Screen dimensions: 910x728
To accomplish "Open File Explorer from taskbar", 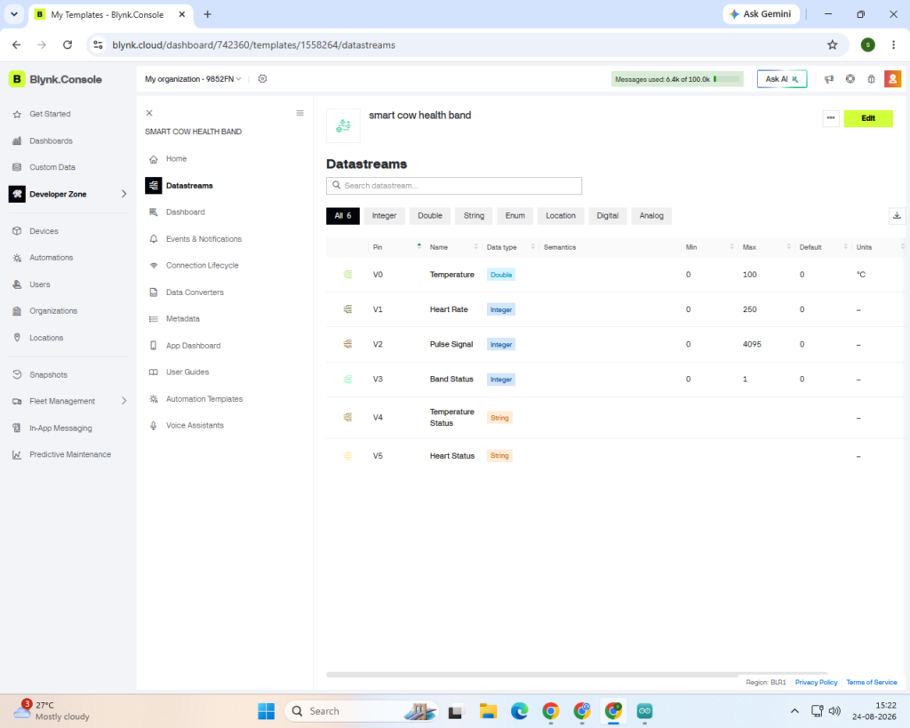I will click(x=488, y=711).
